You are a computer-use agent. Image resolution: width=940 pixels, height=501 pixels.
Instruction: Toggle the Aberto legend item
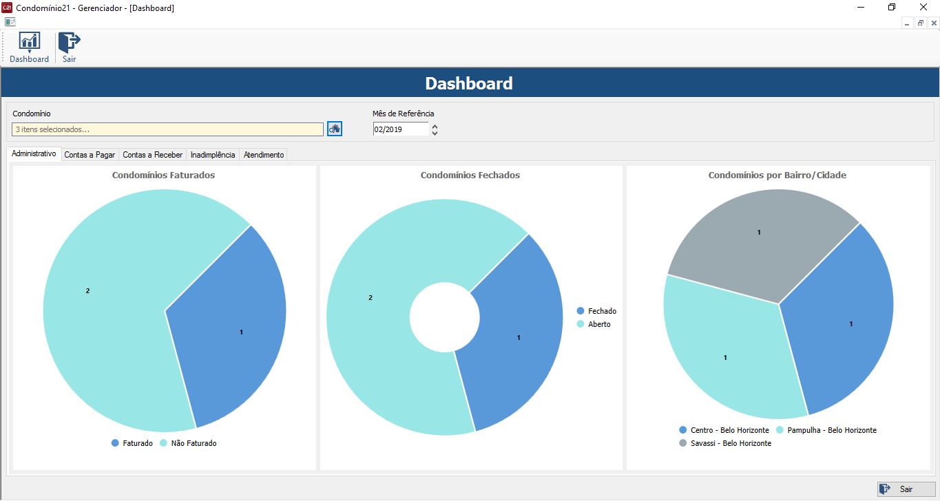[594, 324]
